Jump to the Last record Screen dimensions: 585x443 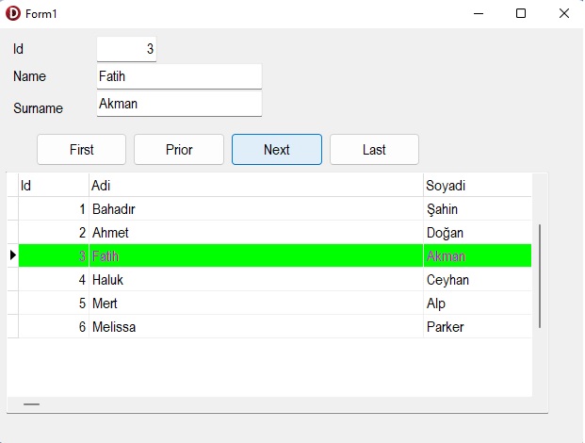point(374,150)
